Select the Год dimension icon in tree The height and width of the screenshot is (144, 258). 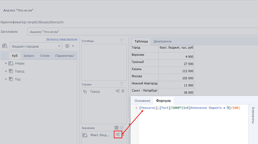(x=11, y=79)
